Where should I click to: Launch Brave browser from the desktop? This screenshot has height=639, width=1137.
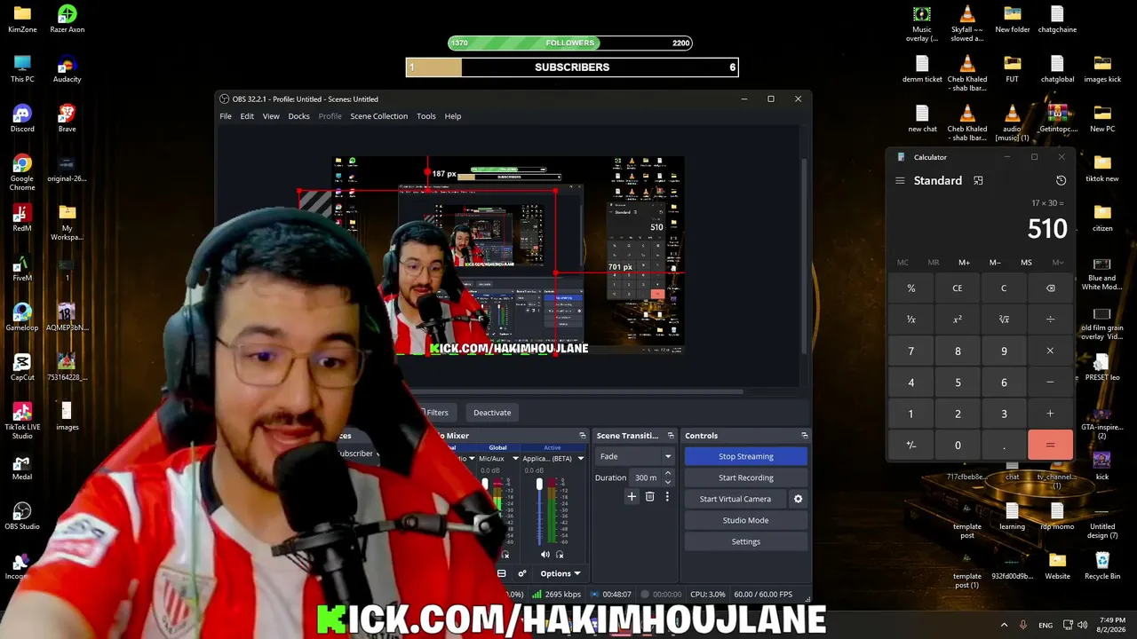tap(67, 118)
